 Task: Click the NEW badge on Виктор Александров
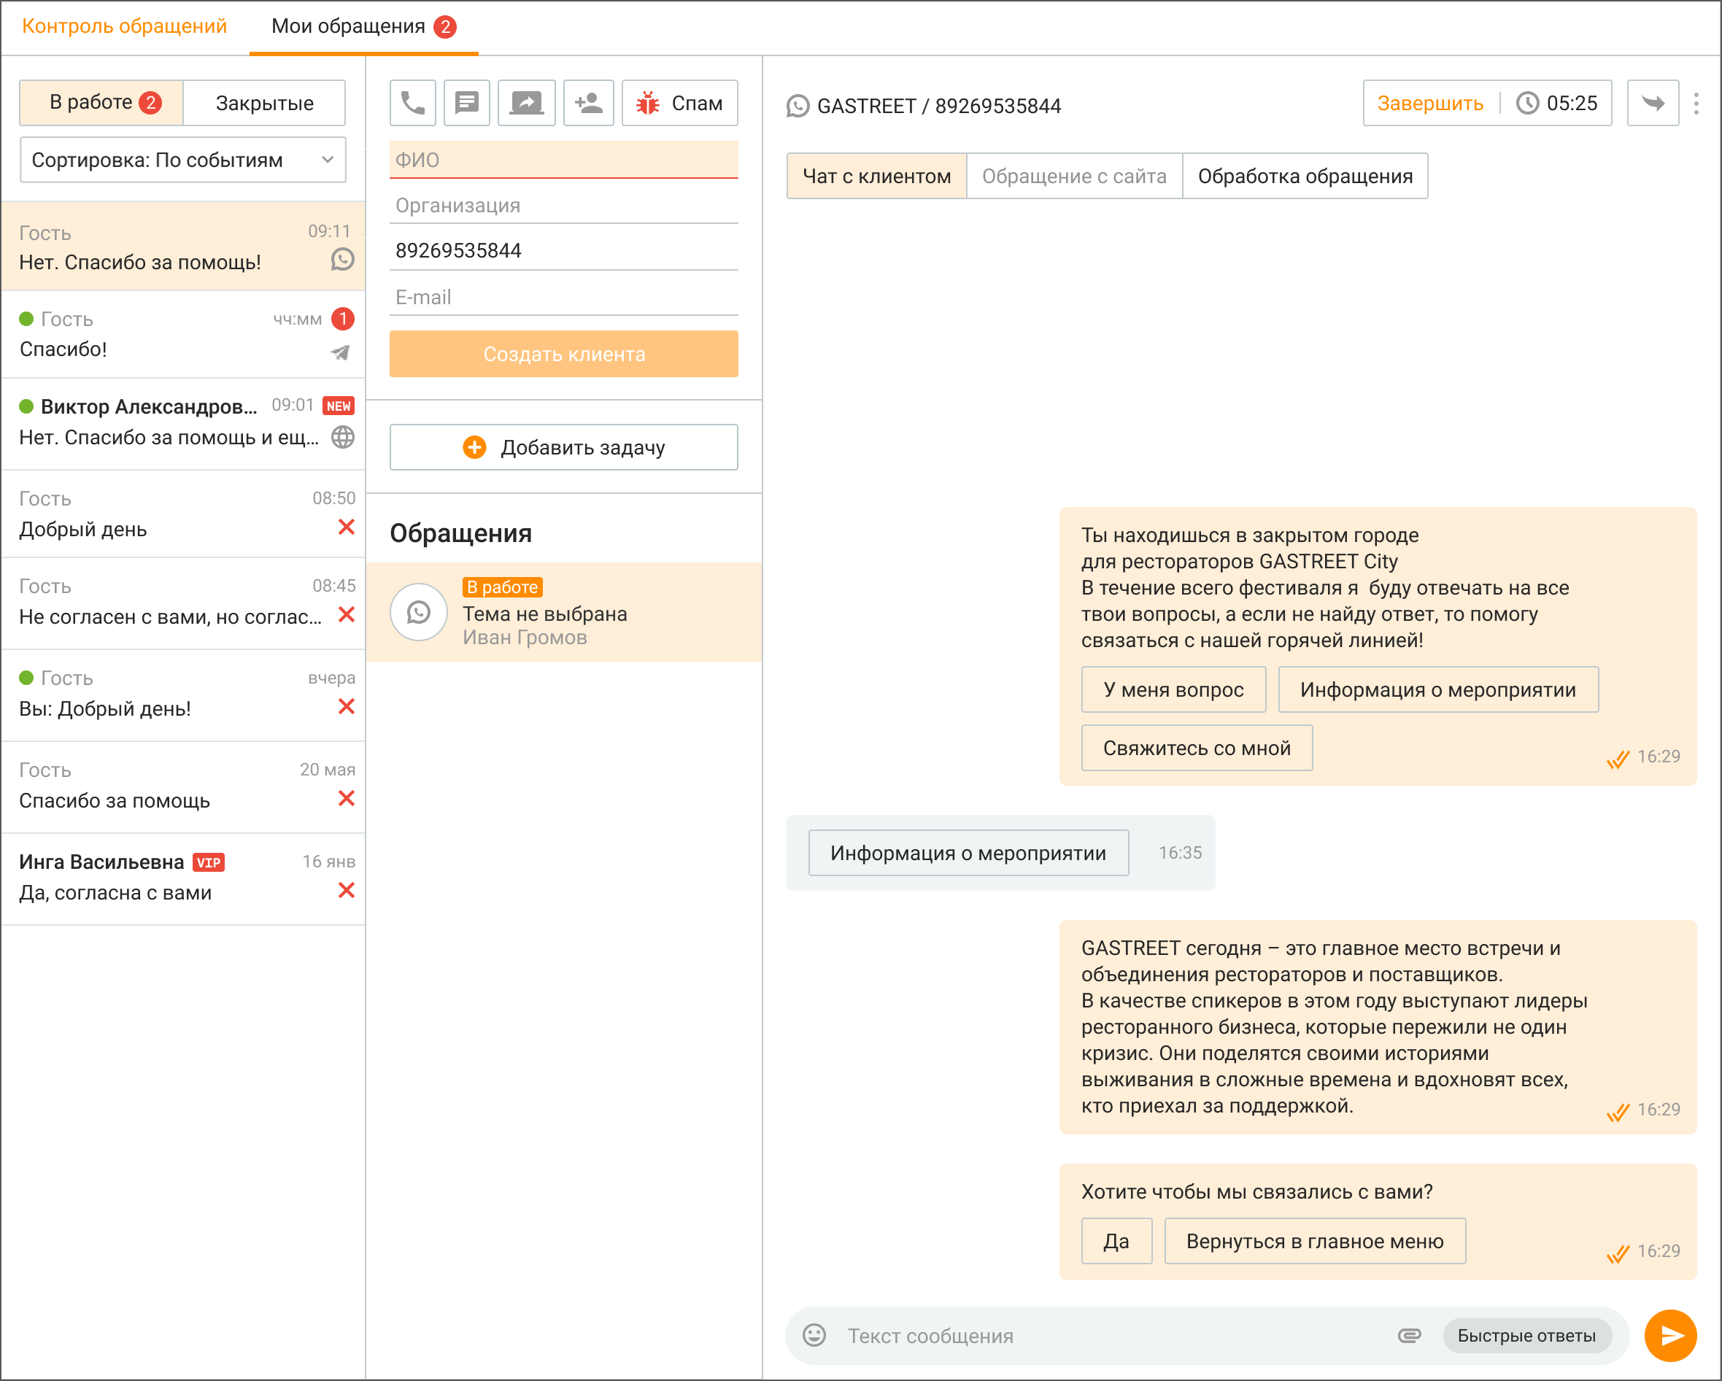[338, 406]
